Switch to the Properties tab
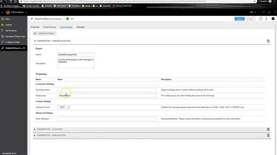The width and height of the screenshot is (277, 155). pyautogui.click(x=35, y=27)
